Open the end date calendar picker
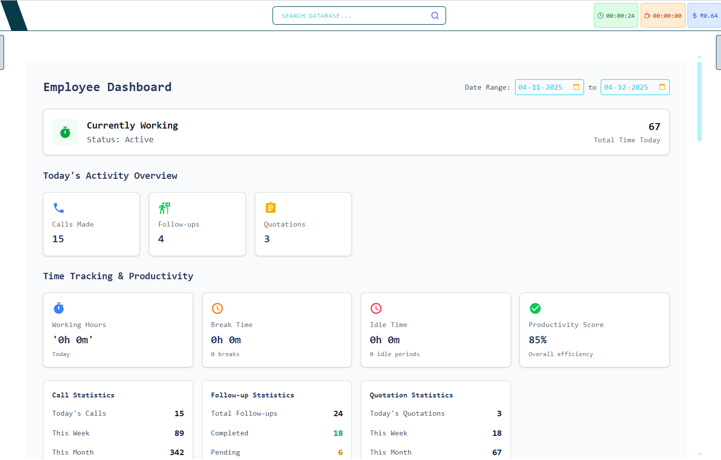721x460 pixels. (x=662, y=87)
